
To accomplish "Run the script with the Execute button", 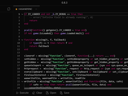I will [x=22, y=93].
